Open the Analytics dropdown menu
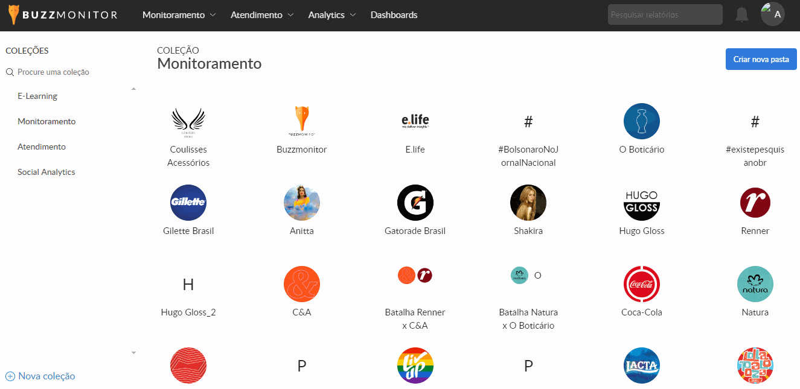The image size is (800, 389). click(x=332, y=15)
